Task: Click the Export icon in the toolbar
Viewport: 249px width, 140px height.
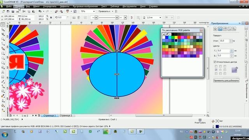Action: (61, 11)
